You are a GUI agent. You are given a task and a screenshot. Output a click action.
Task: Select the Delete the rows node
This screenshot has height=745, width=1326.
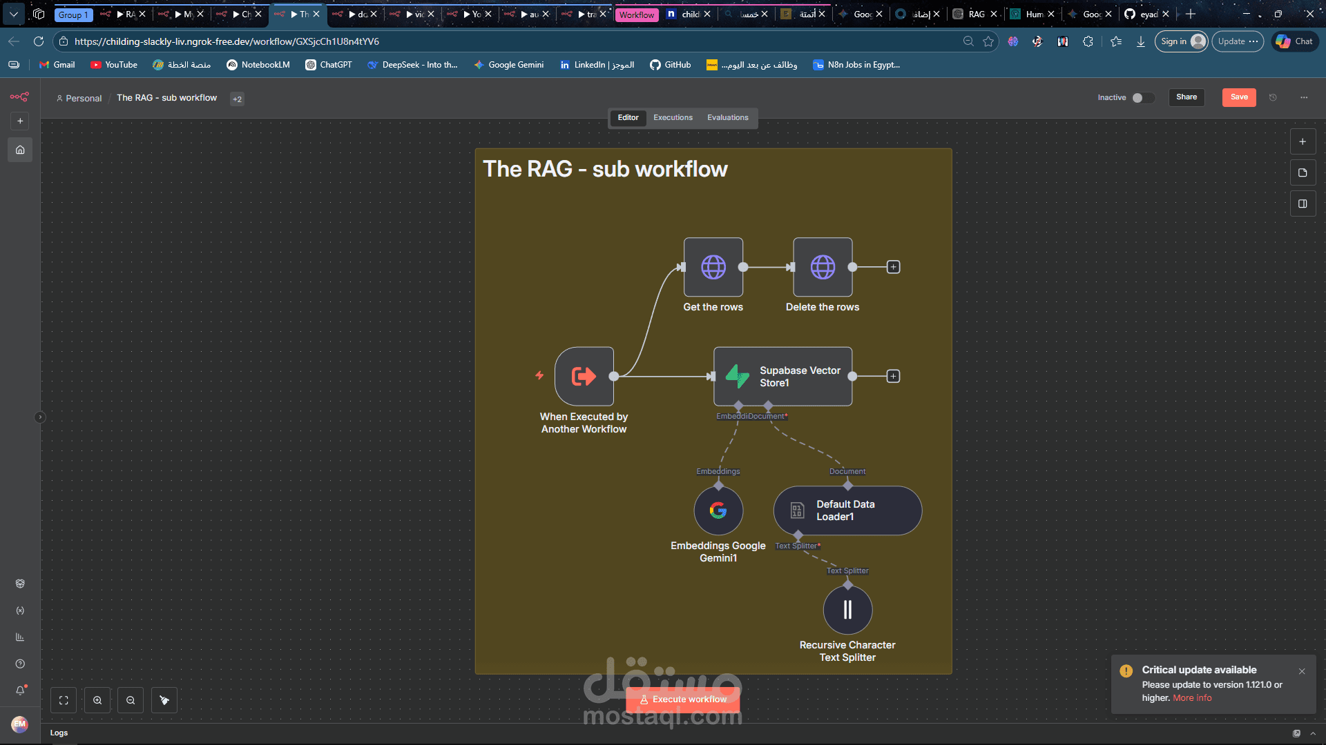(x=823, y=267)
